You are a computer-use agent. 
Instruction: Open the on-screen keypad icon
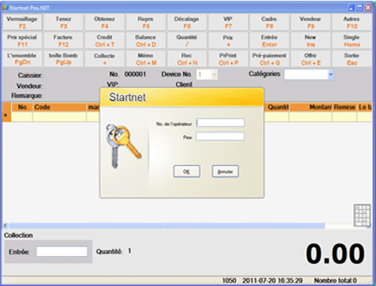point(362,215)
